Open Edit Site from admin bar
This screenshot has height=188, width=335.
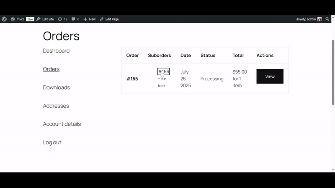tap(45, 19)
